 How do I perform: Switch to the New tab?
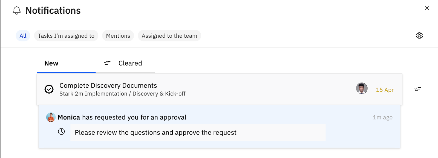pos(51,63)
